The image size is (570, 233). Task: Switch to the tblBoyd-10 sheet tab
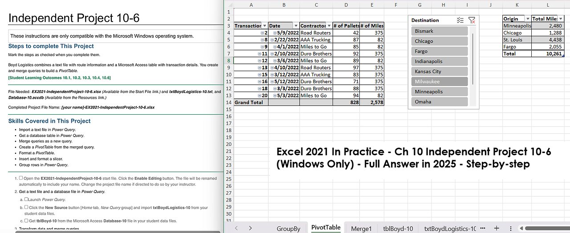398,229
